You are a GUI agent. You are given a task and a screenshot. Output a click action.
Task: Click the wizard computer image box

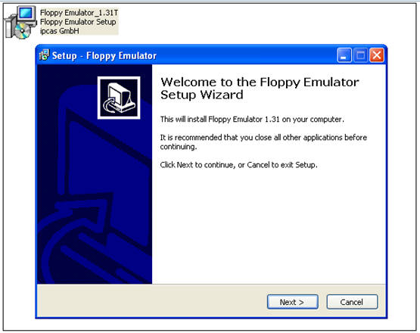pyautogui.click(x=119, y=98)
